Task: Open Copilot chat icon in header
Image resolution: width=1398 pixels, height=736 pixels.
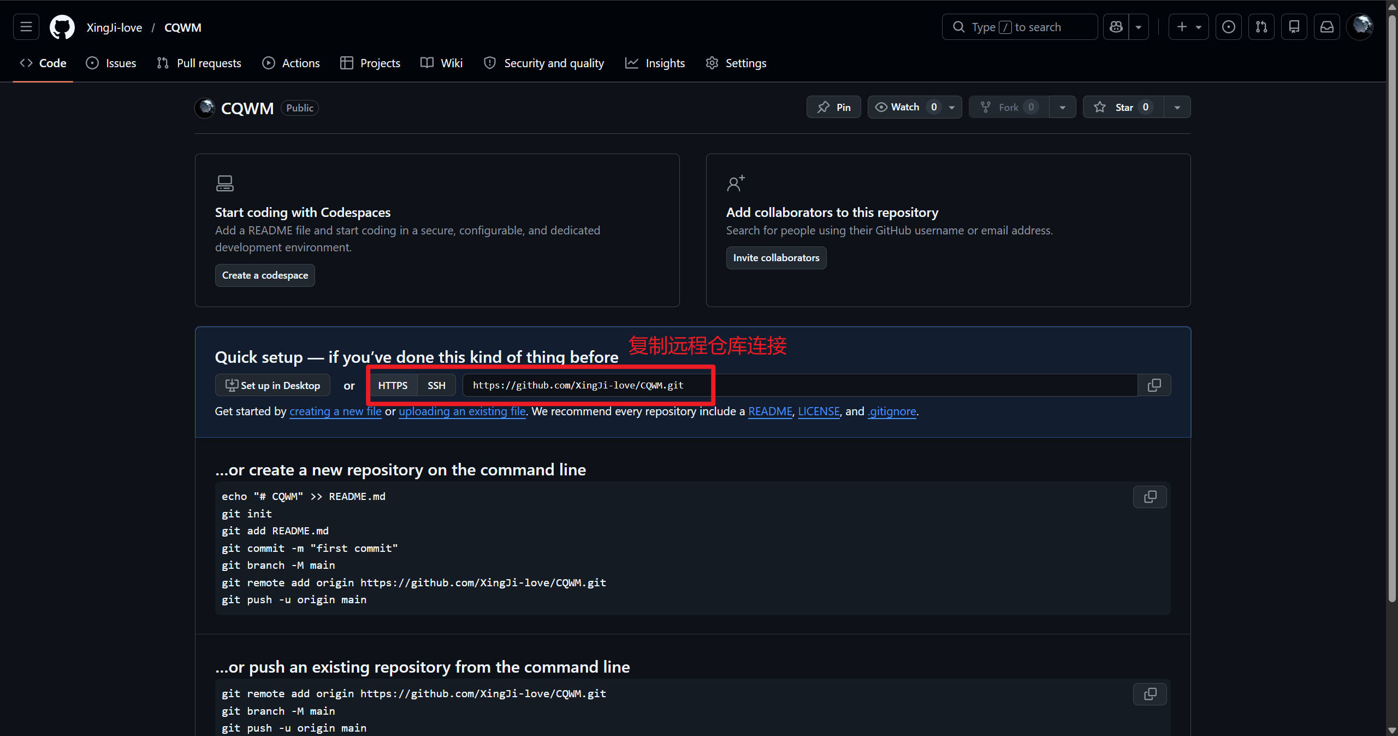Action: click(1116, 27)
